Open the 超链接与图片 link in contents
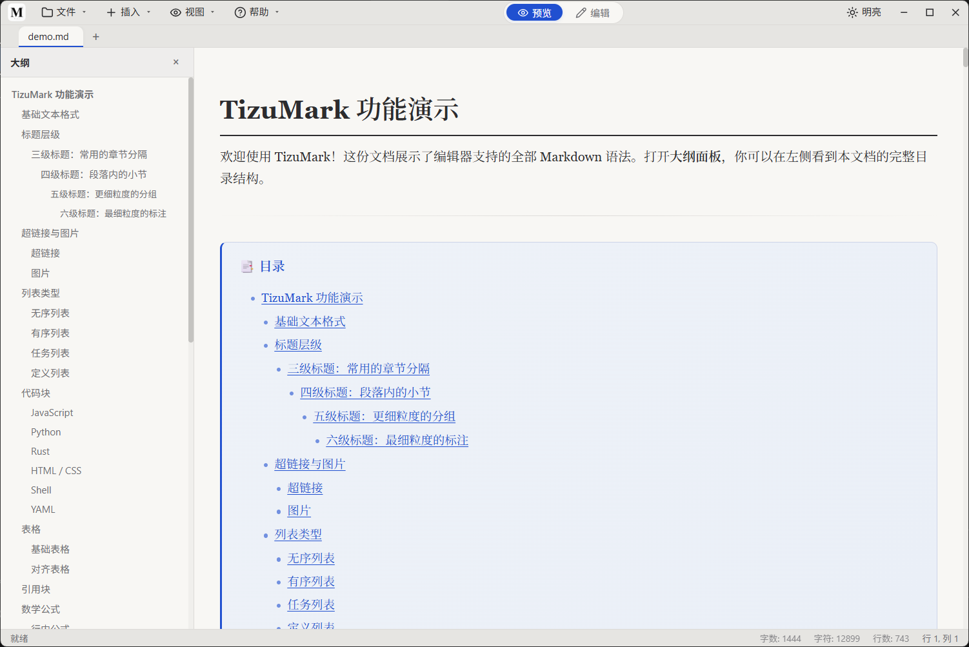The height and width of the screenshot is (647, 969). pyautogui.click(x=310, y=464)
